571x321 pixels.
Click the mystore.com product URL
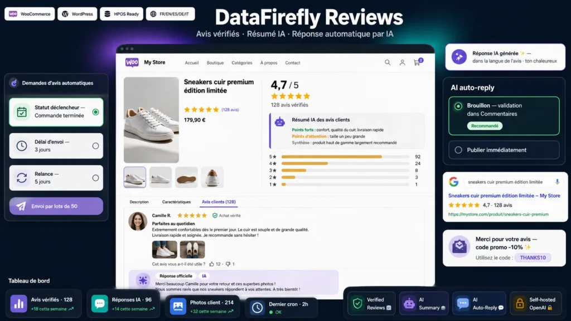[498, 215]
